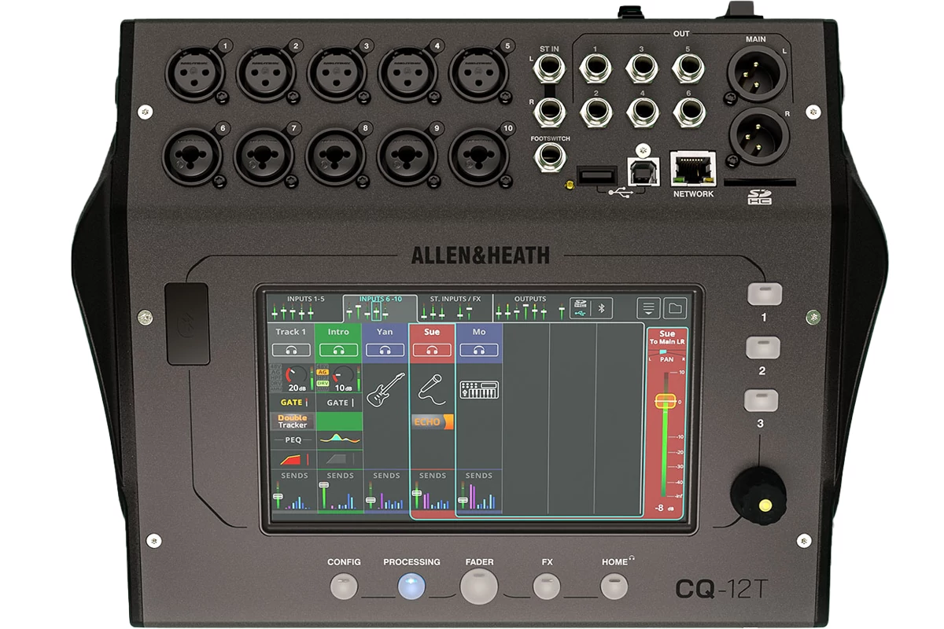The image size is (944, 629).
Task: Switch to the INPUTS 6-10 tab
Action: [x=380, y=308]
